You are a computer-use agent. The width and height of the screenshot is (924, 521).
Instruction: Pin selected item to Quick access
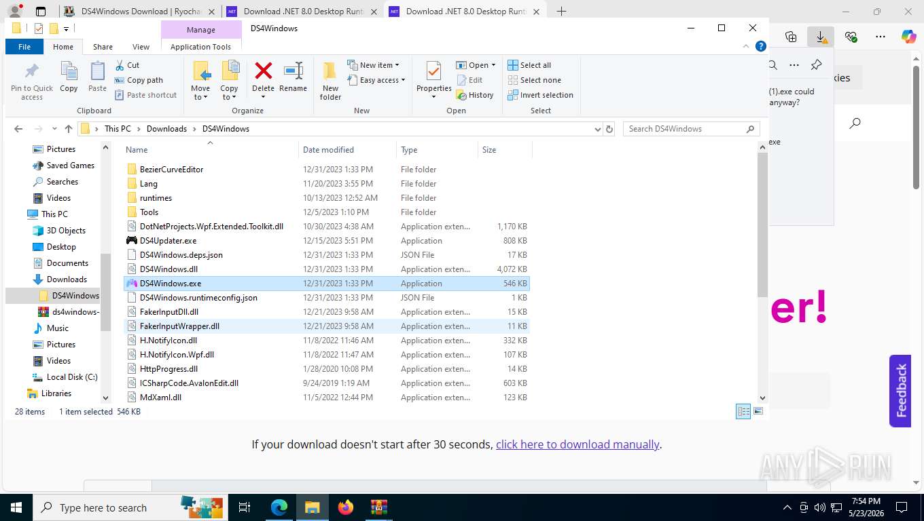[x=31, y=81]
